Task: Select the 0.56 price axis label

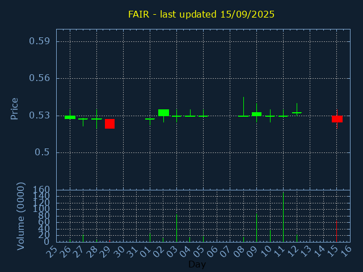Action: click(39, 78)
